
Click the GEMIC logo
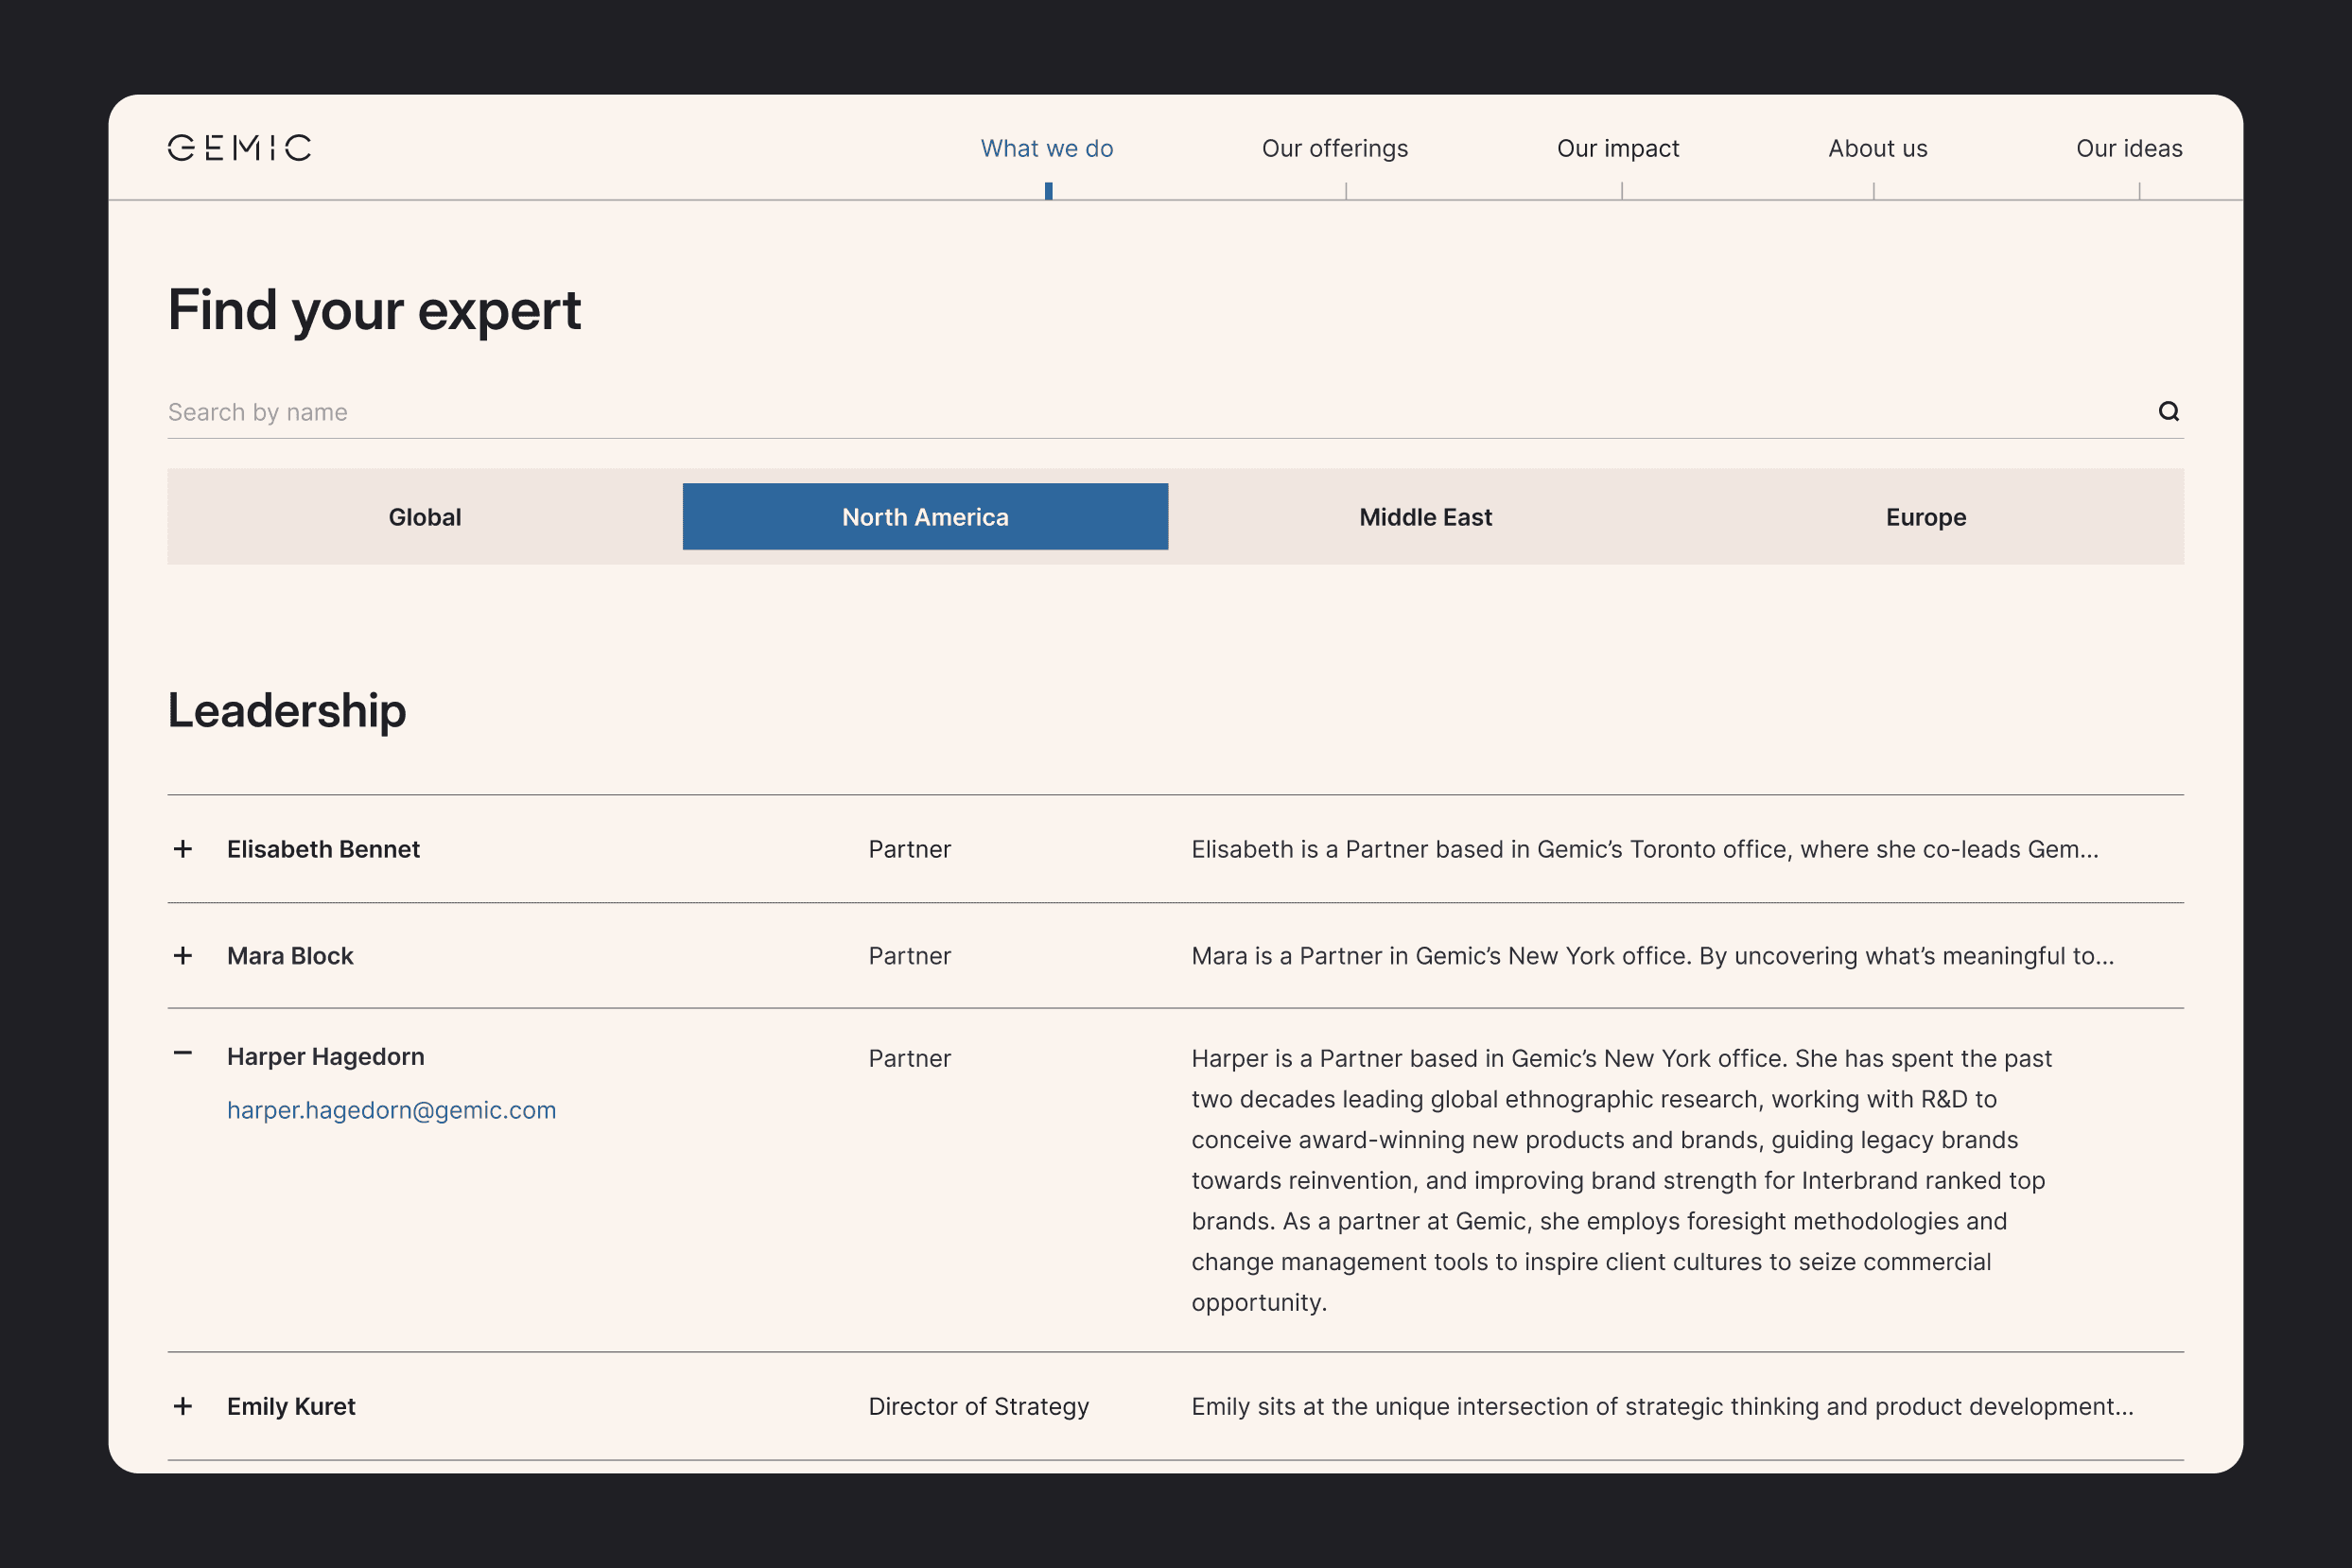click(x=239, y=148)
